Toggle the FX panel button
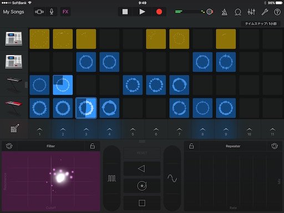 pyautogui.click(x=65, y=12)
